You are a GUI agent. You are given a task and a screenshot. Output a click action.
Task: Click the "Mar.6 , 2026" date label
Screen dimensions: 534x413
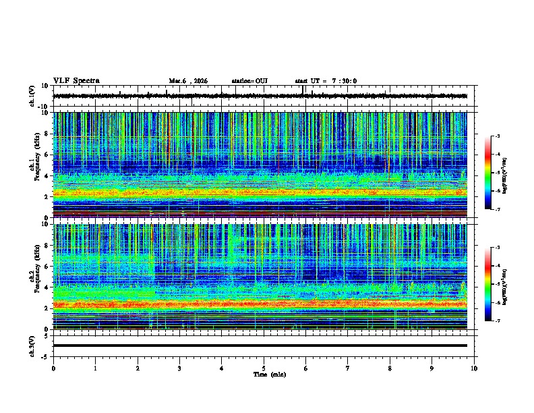click(x=188, y=81)
